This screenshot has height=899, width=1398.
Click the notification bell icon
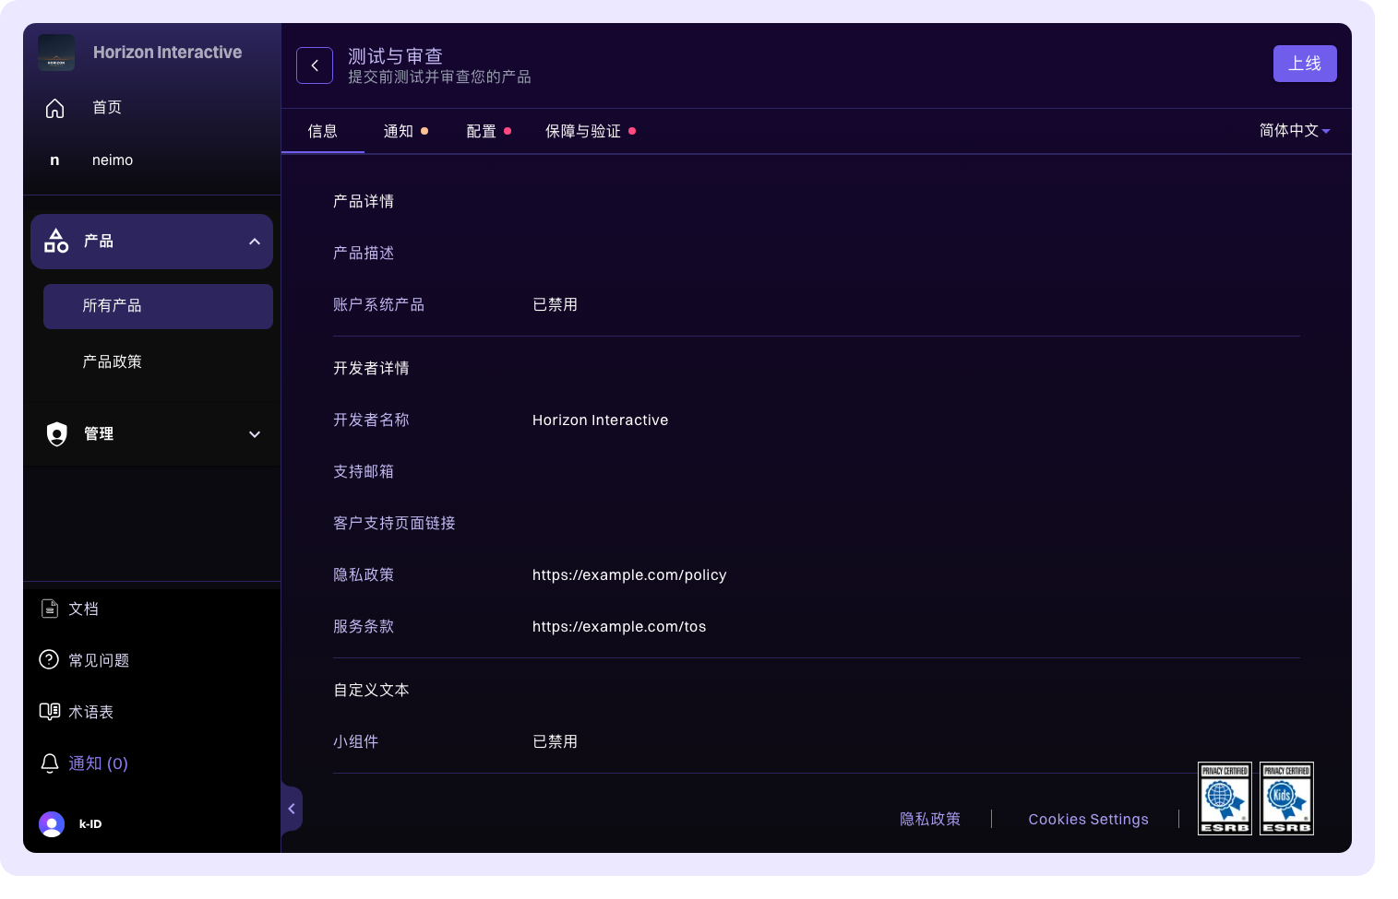[50, 763]
